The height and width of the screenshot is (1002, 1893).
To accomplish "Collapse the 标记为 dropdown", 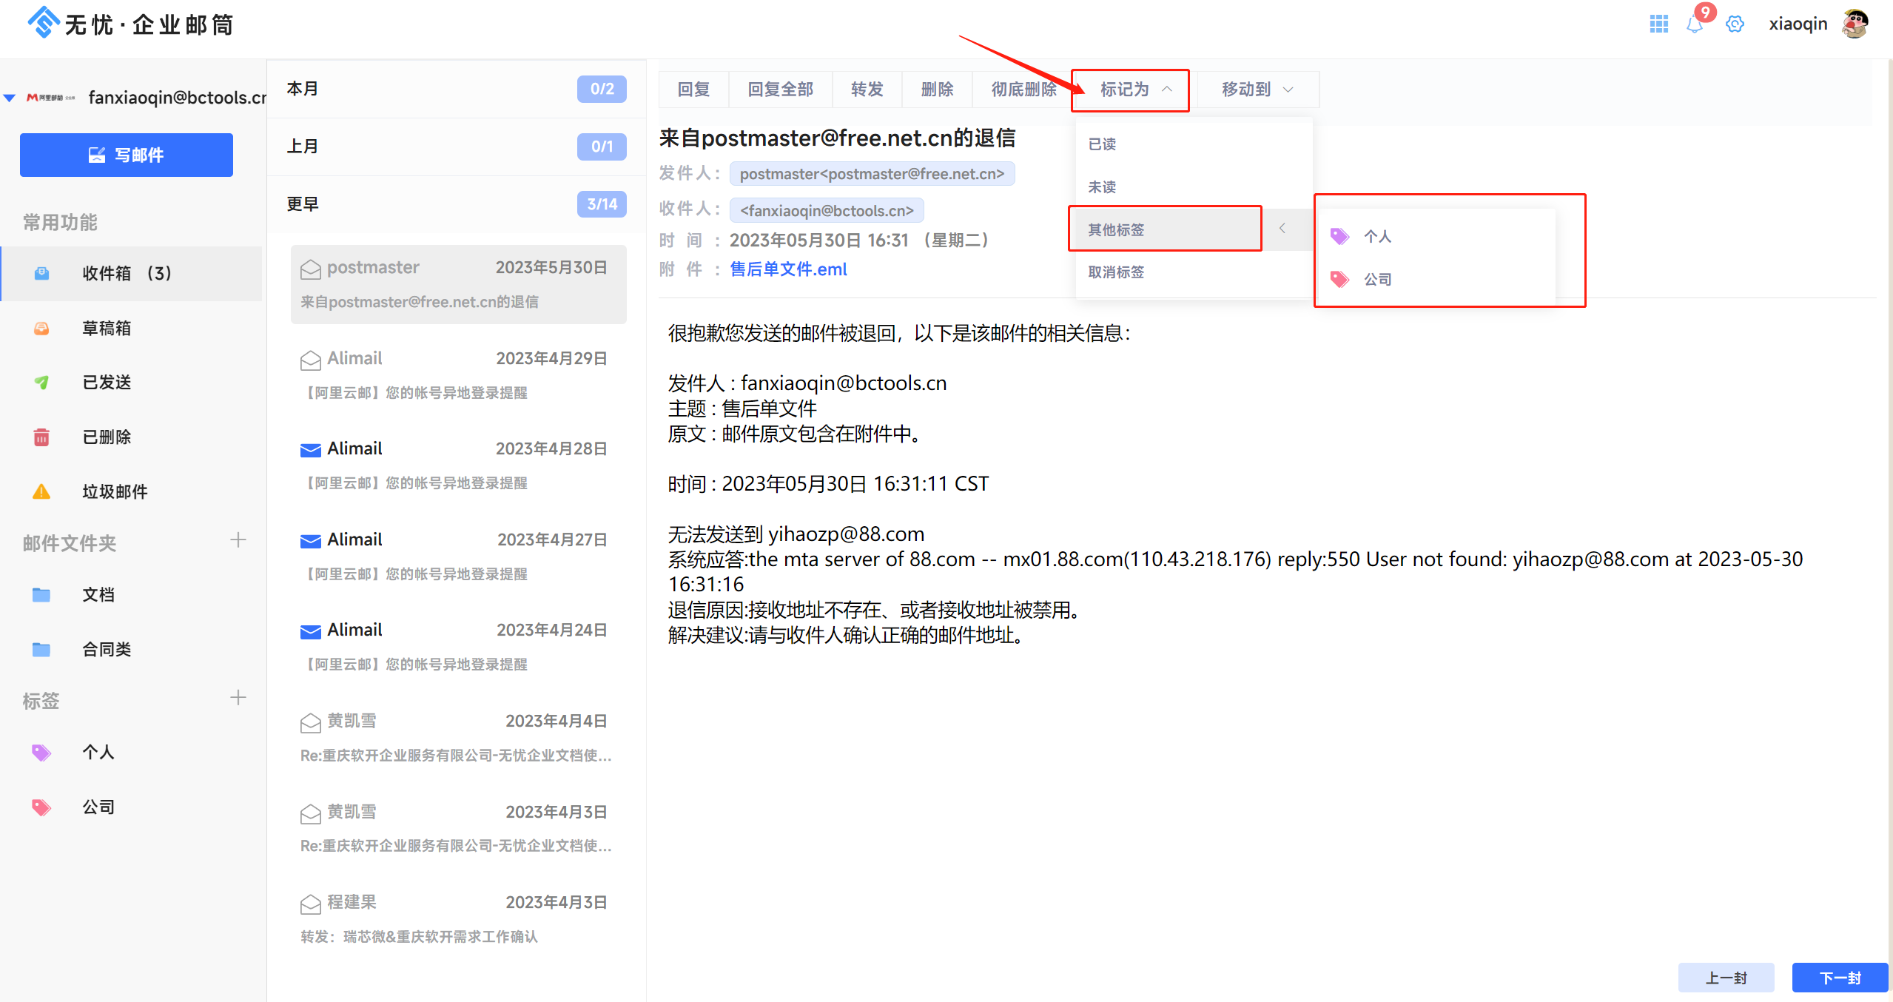I will click(x=1131, y=90).
